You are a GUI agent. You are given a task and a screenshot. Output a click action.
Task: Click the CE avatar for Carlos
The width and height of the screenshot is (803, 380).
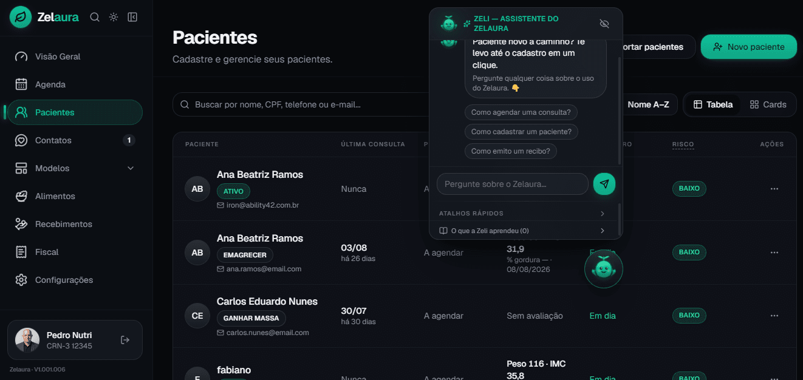(x=197, y=316)
